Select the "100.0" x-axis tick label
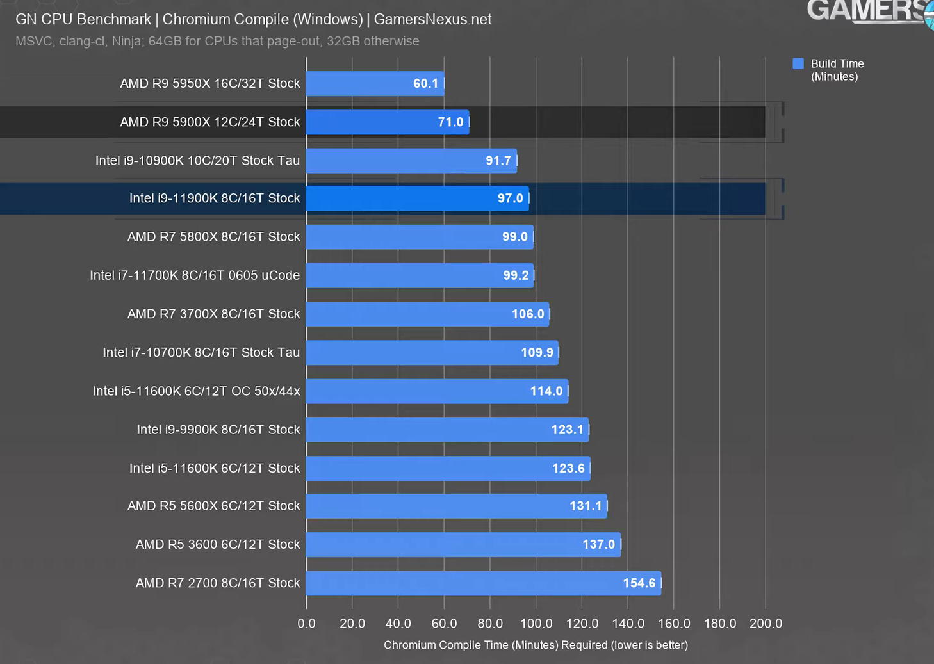Screen dimensions: 934x664 pos(536,623)
